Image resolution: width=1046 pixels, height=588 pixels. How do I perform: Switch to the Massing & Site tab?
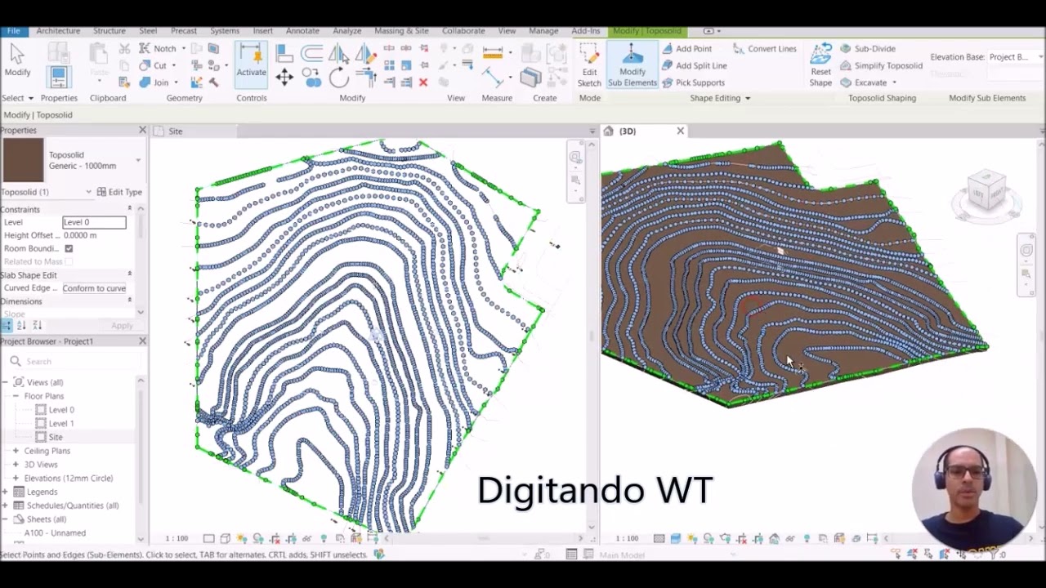401,31
